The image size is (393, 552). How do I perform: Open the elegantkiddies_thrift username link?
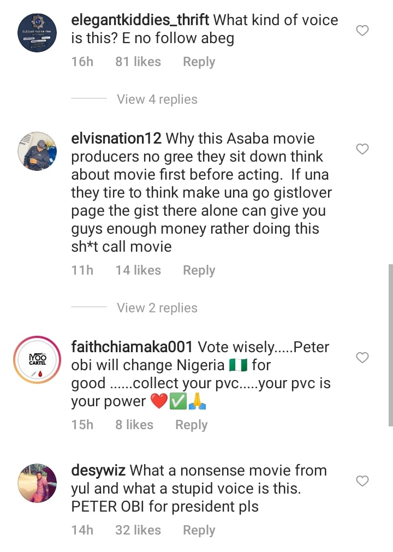click(x=140, y=21)
